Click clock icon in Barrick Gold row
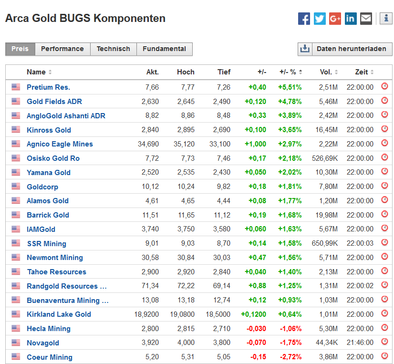This screenshot has height=364, width=394. [x=385, y=214]
